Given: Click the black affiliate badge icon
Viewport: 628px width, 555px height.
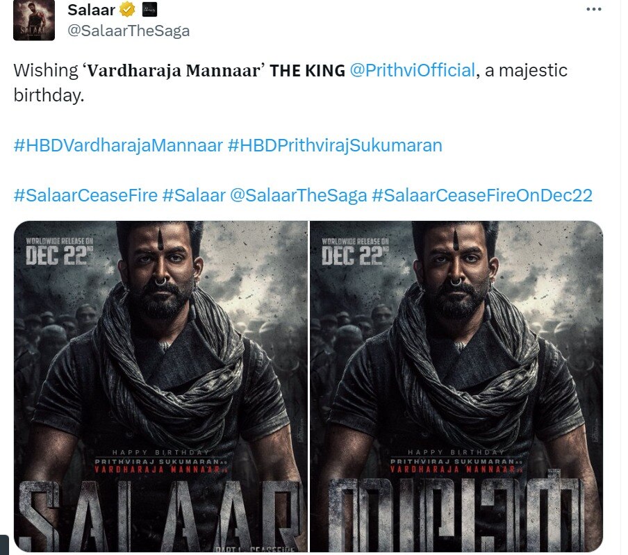Looking at the screenshot, I should (149, 10).
